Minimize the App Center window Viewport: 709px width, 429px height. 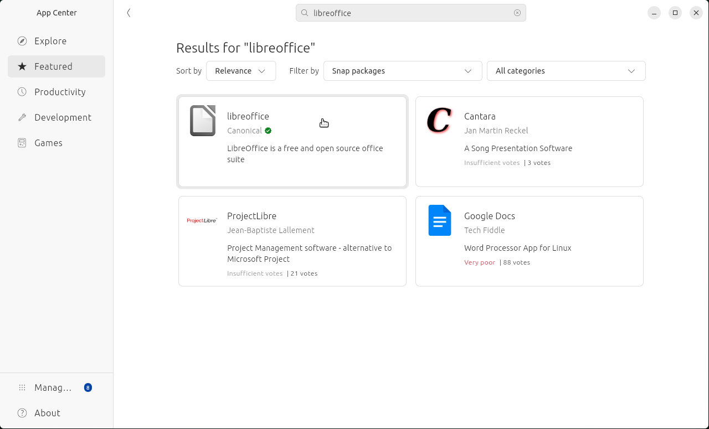pos(654,13)
